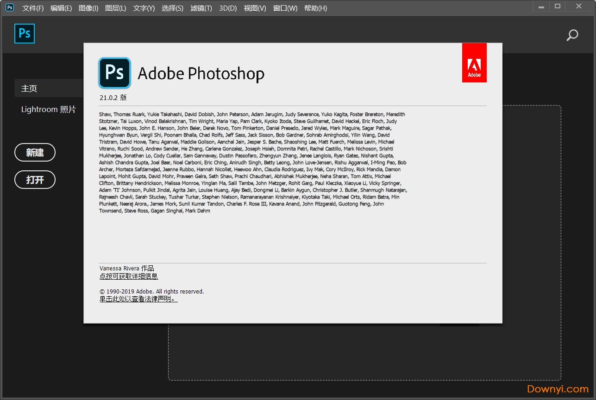Open the 窗口(W) menu

point(285,8)
